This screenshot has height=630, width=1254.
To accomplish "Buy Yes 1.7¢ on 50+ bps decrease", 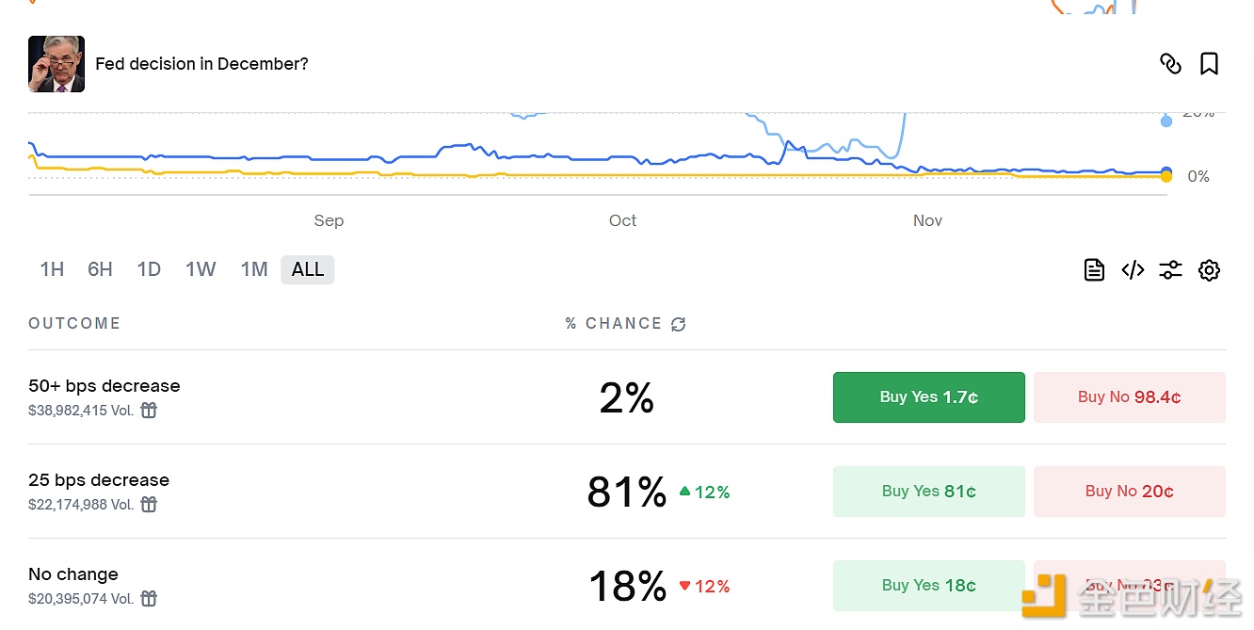I will 928,397.
